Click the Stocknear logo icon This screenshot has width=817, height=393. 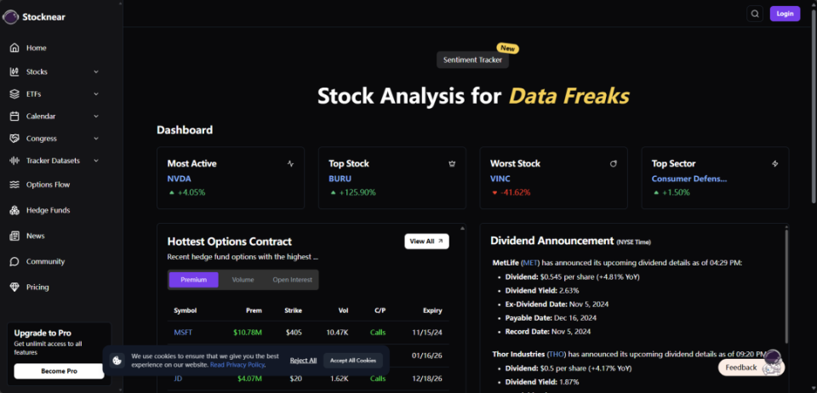10,17
